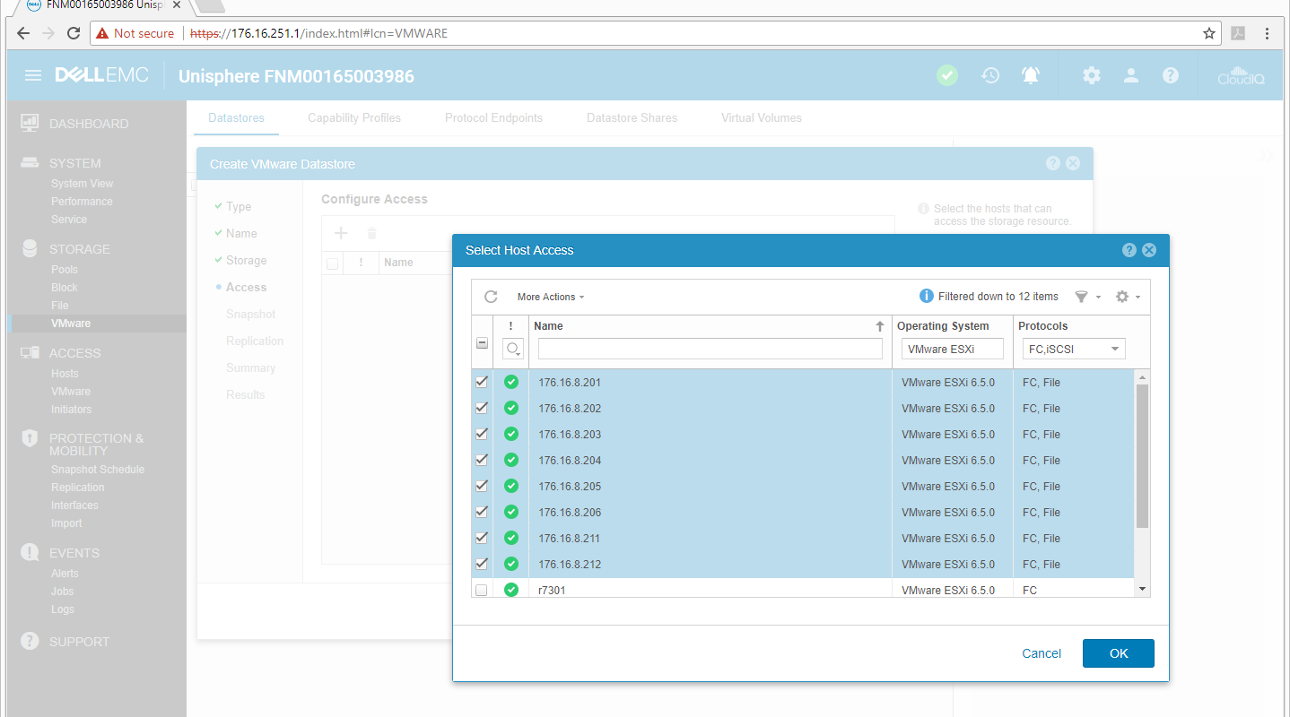Viewport: 1290px width, 717px height.
Task: Click OK in Select Host Access
Action: [1119, 653]
